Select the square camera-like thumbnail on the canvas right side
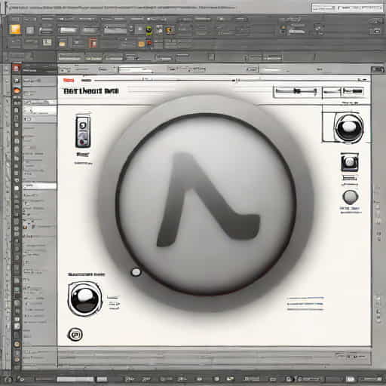386x386 pixels. pos(349,162)
